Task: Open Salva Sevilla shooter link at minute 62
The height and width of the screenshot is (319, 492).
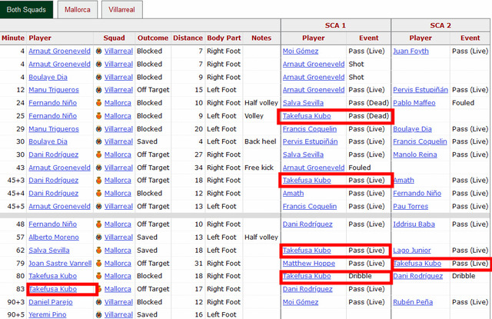Action: pyautogui.click(x=49, y=251)
